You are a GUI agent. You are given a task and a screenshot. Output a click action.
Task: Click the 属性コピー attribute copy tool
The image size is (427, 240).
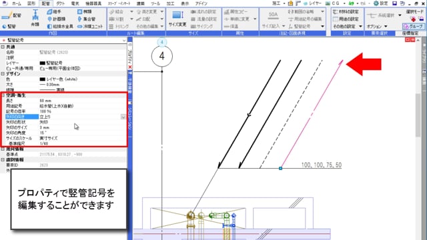pyautogui.click(x=236, y=12)
